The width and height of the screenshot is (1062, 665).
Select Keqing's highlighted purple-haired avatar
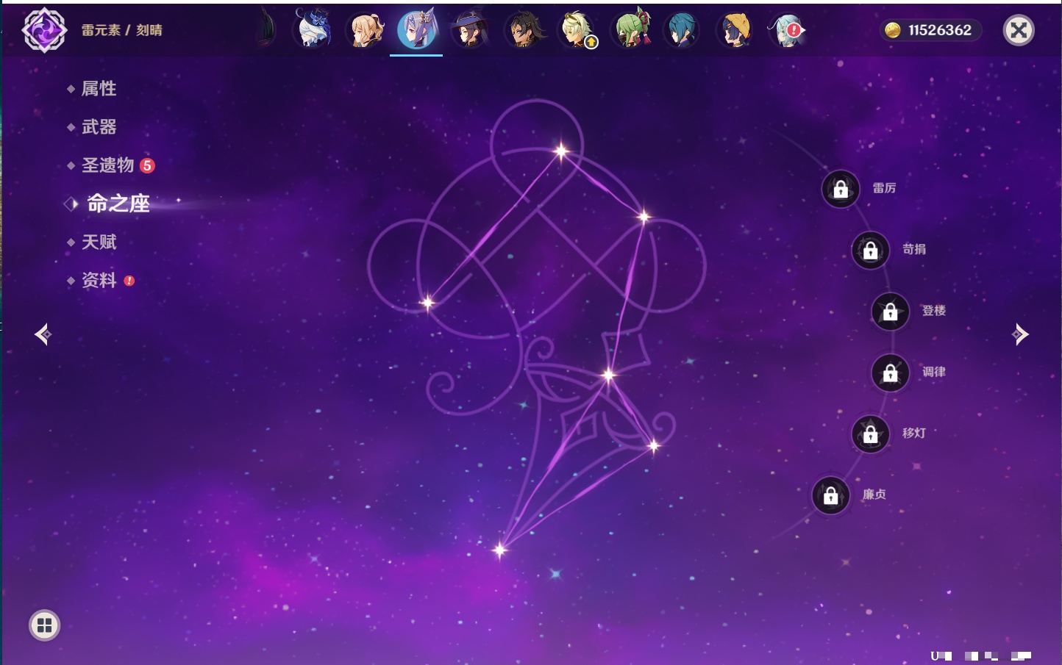coord(417,29)
